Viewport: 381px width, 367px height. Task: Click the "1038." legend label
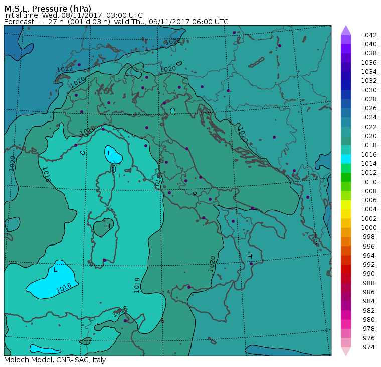[x=370, y=53]
